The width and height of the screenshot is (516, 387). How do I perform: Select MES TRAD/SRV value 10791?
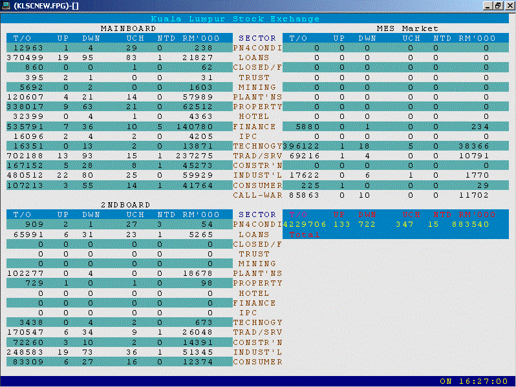pos(474,156)
